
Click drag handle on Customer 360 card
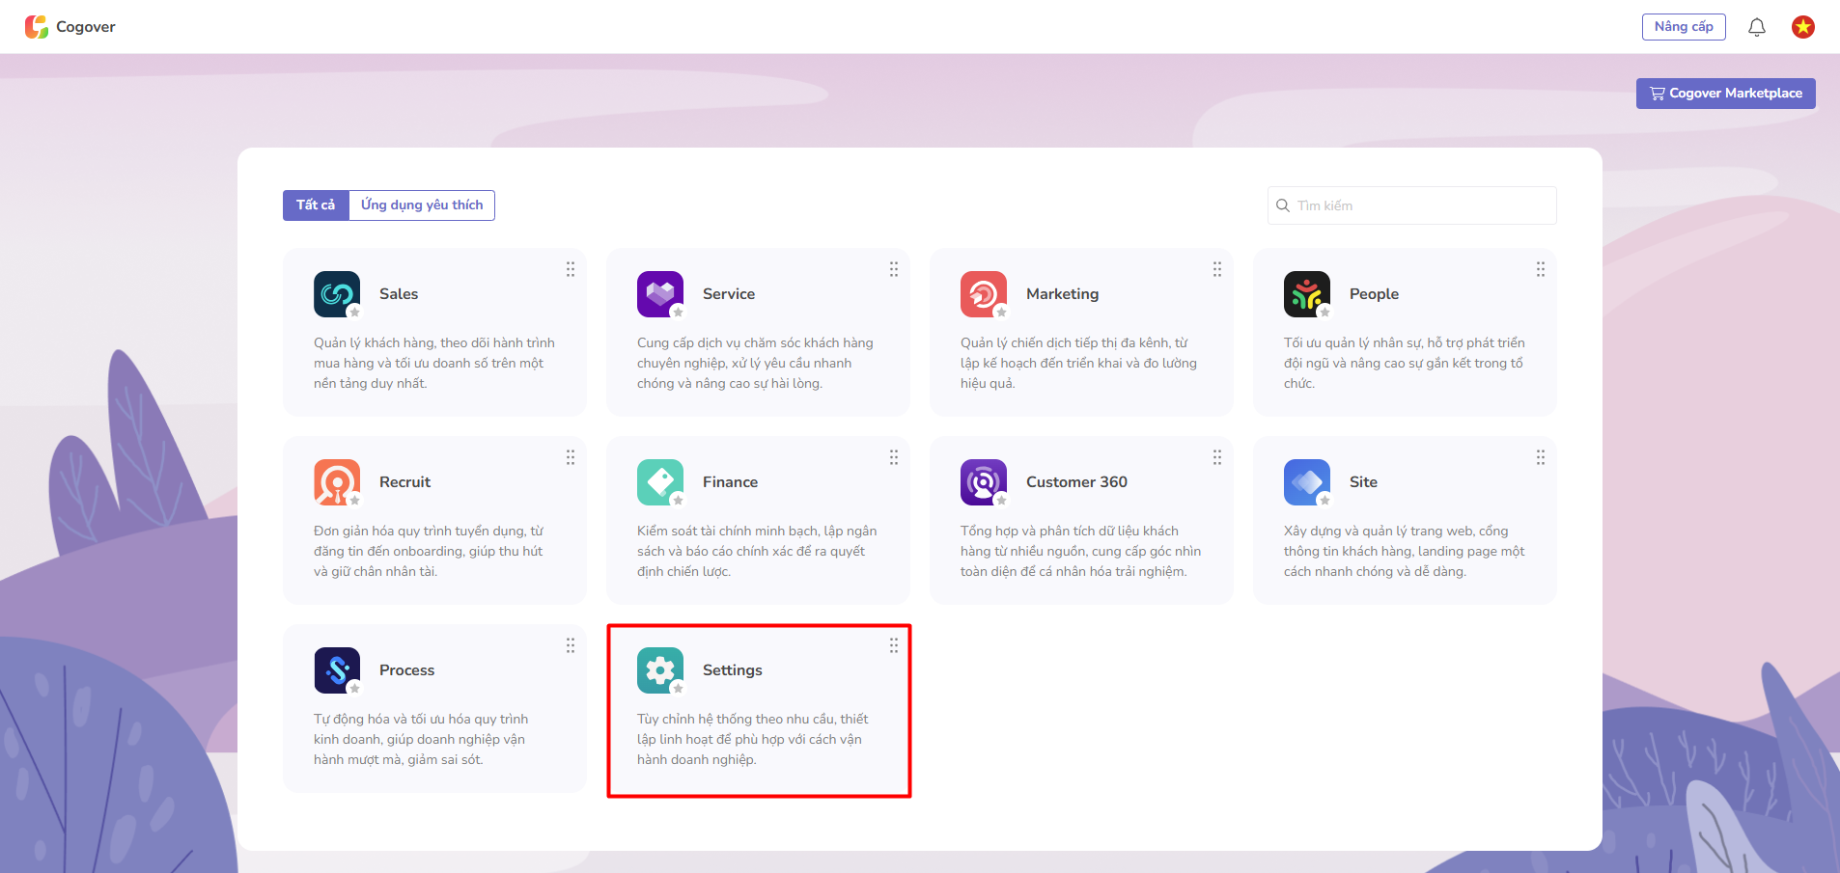click(1217, 457)
